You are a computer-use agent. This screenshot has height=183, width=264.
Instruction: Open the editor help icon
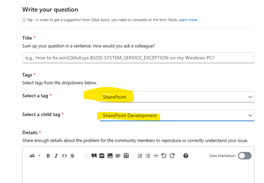(x=186, y=156)
